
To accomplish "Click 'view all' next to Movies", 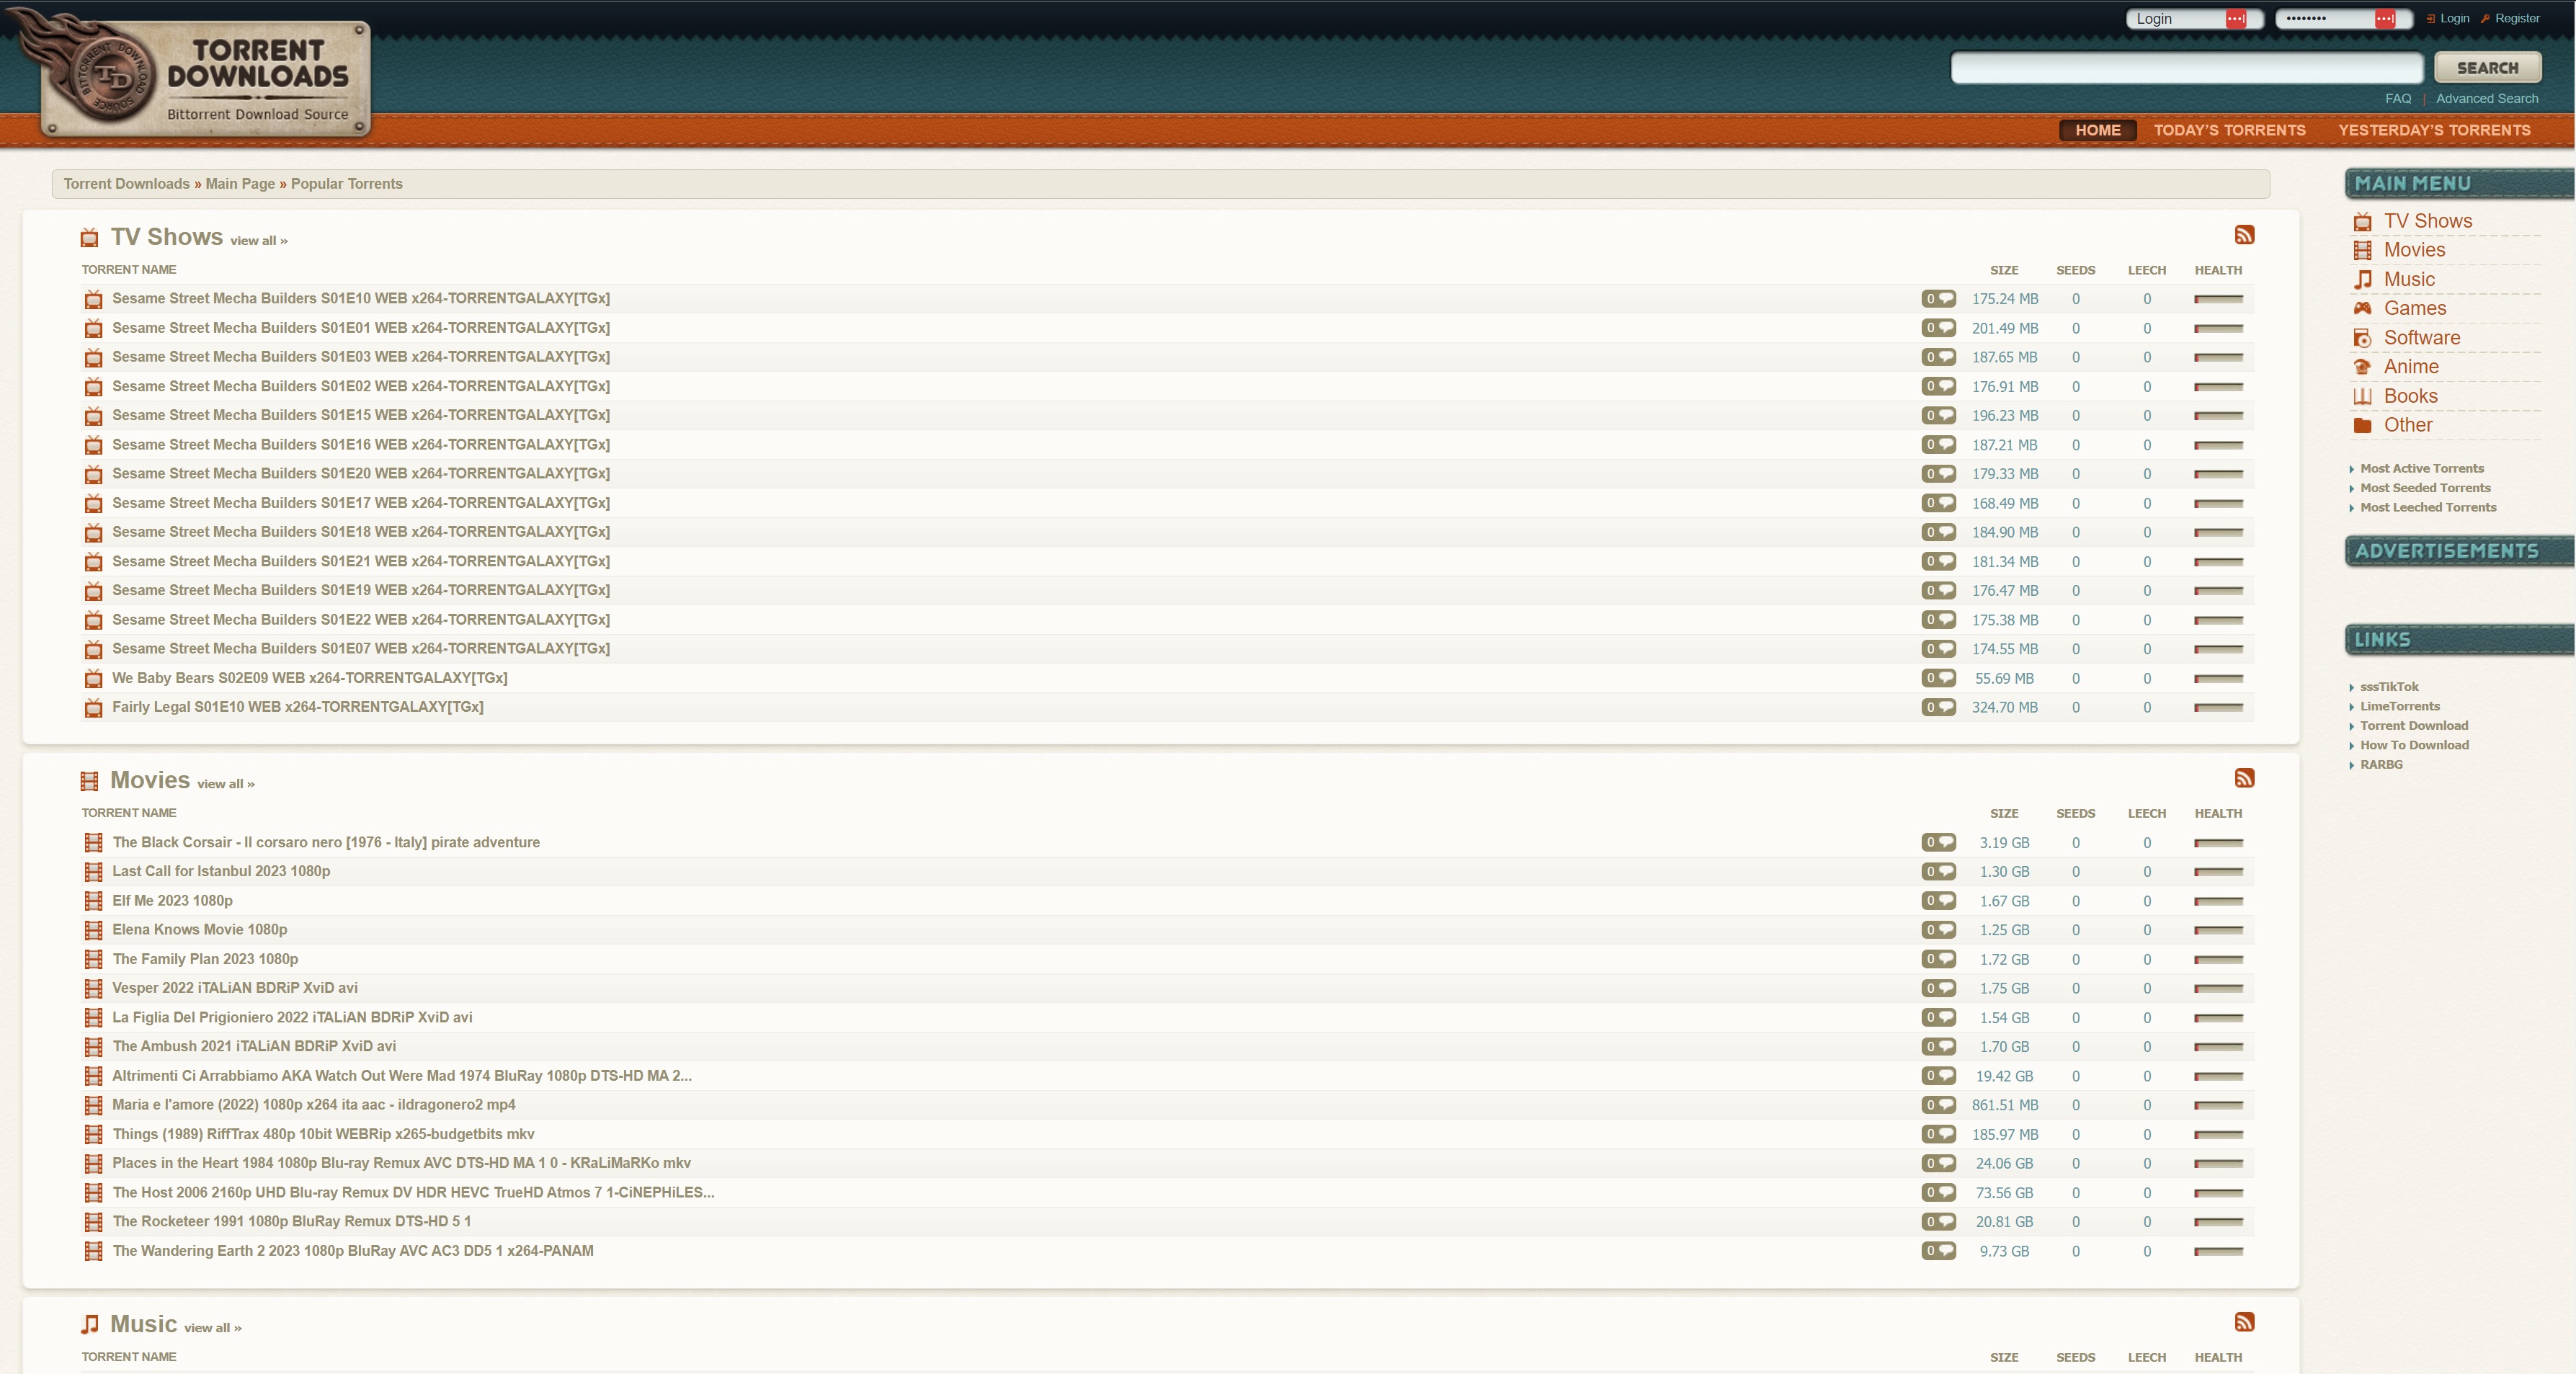I will [225, 784].
